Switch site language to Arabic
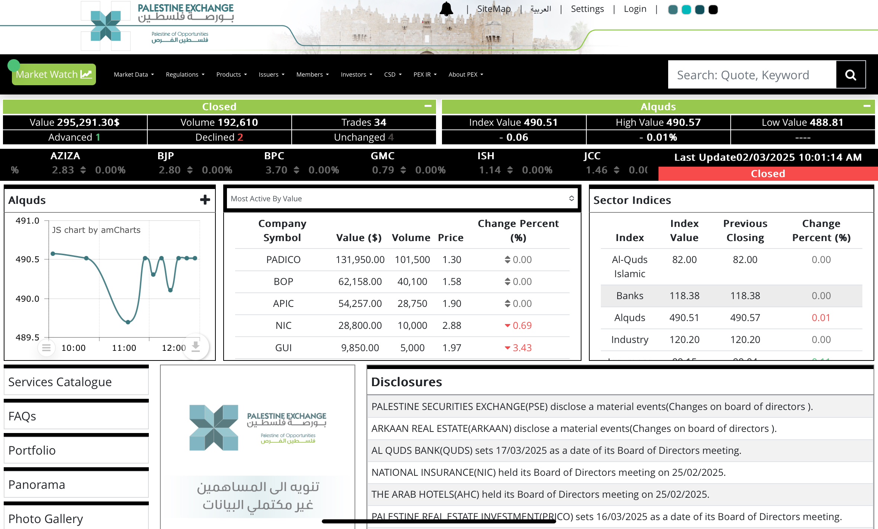The image size is (878, 529). [x=541, y=9]
